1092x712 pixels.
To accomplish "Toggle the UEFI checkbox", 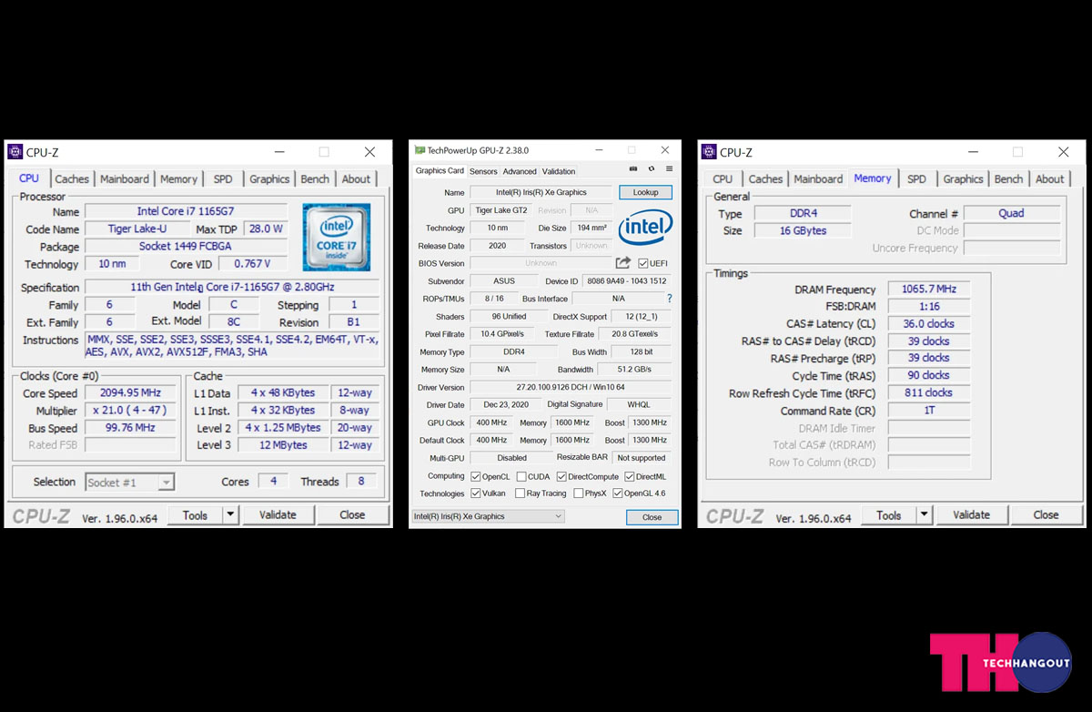I will [x=643, y=264].
